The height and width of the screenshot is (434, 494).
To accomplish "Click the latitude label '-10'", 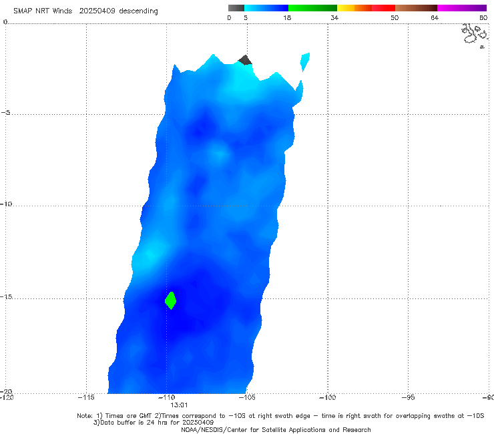I will click(x=5, y=204).
